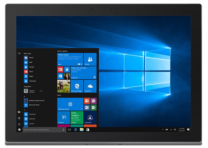The width and height of the screenshot is (208, 148).
Task: Click the Windows Start button
Action: click(19, 129)
